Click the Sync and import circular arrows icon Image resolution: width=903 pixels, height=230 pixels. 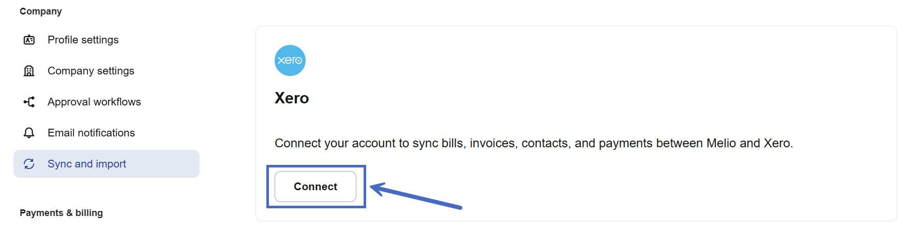point(29,164)
